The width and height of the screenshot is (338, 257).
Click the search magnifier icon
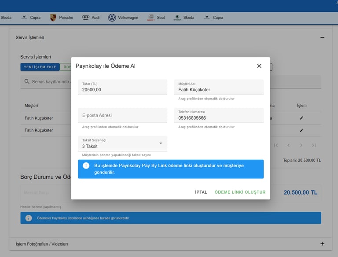pyautogui.click(x=27, y=81)
